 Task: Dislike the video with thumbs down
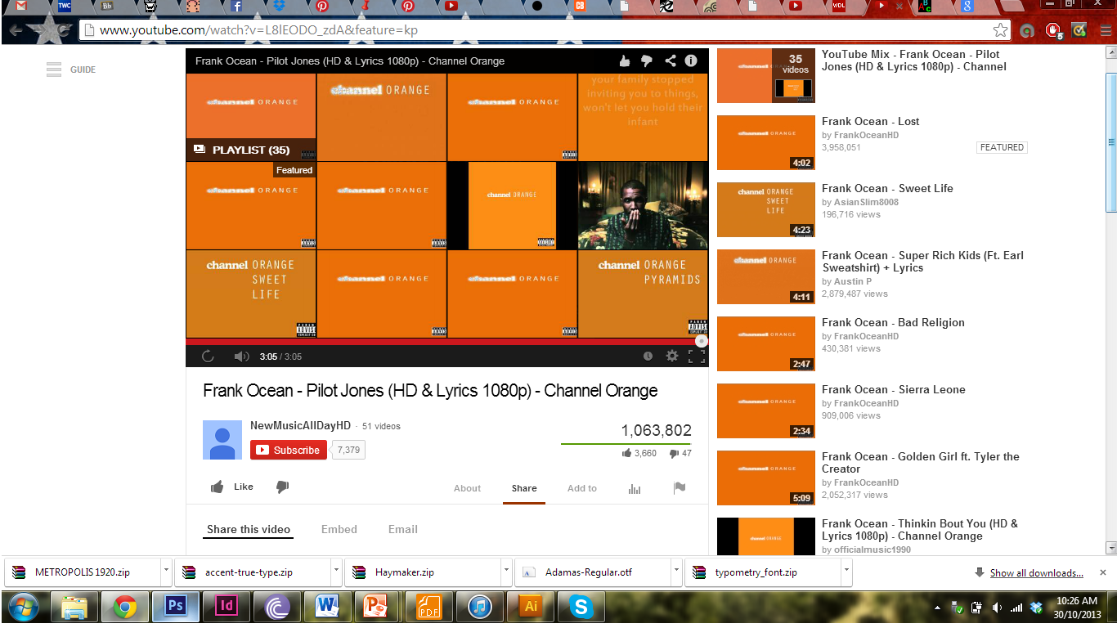pos(282,487)
